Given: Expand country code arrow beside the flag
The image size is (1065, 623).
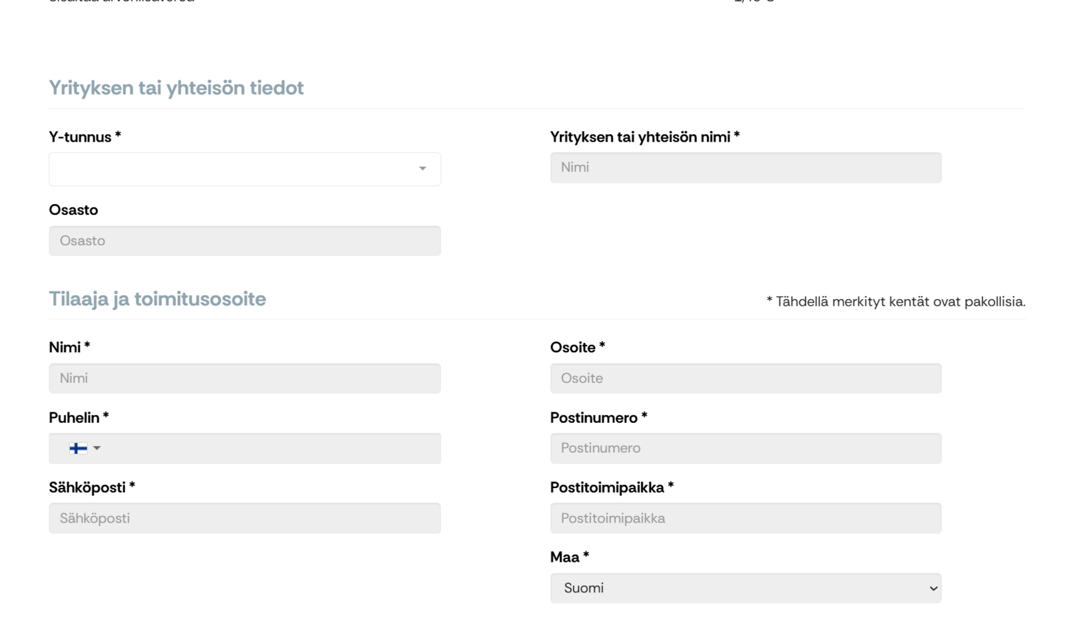Looking at the screenshot, I should (x=97, y=448).
